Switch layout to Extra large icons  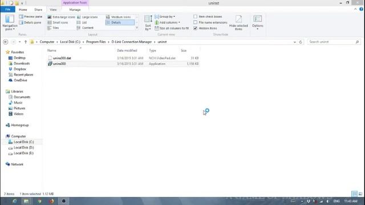(61, 17)
